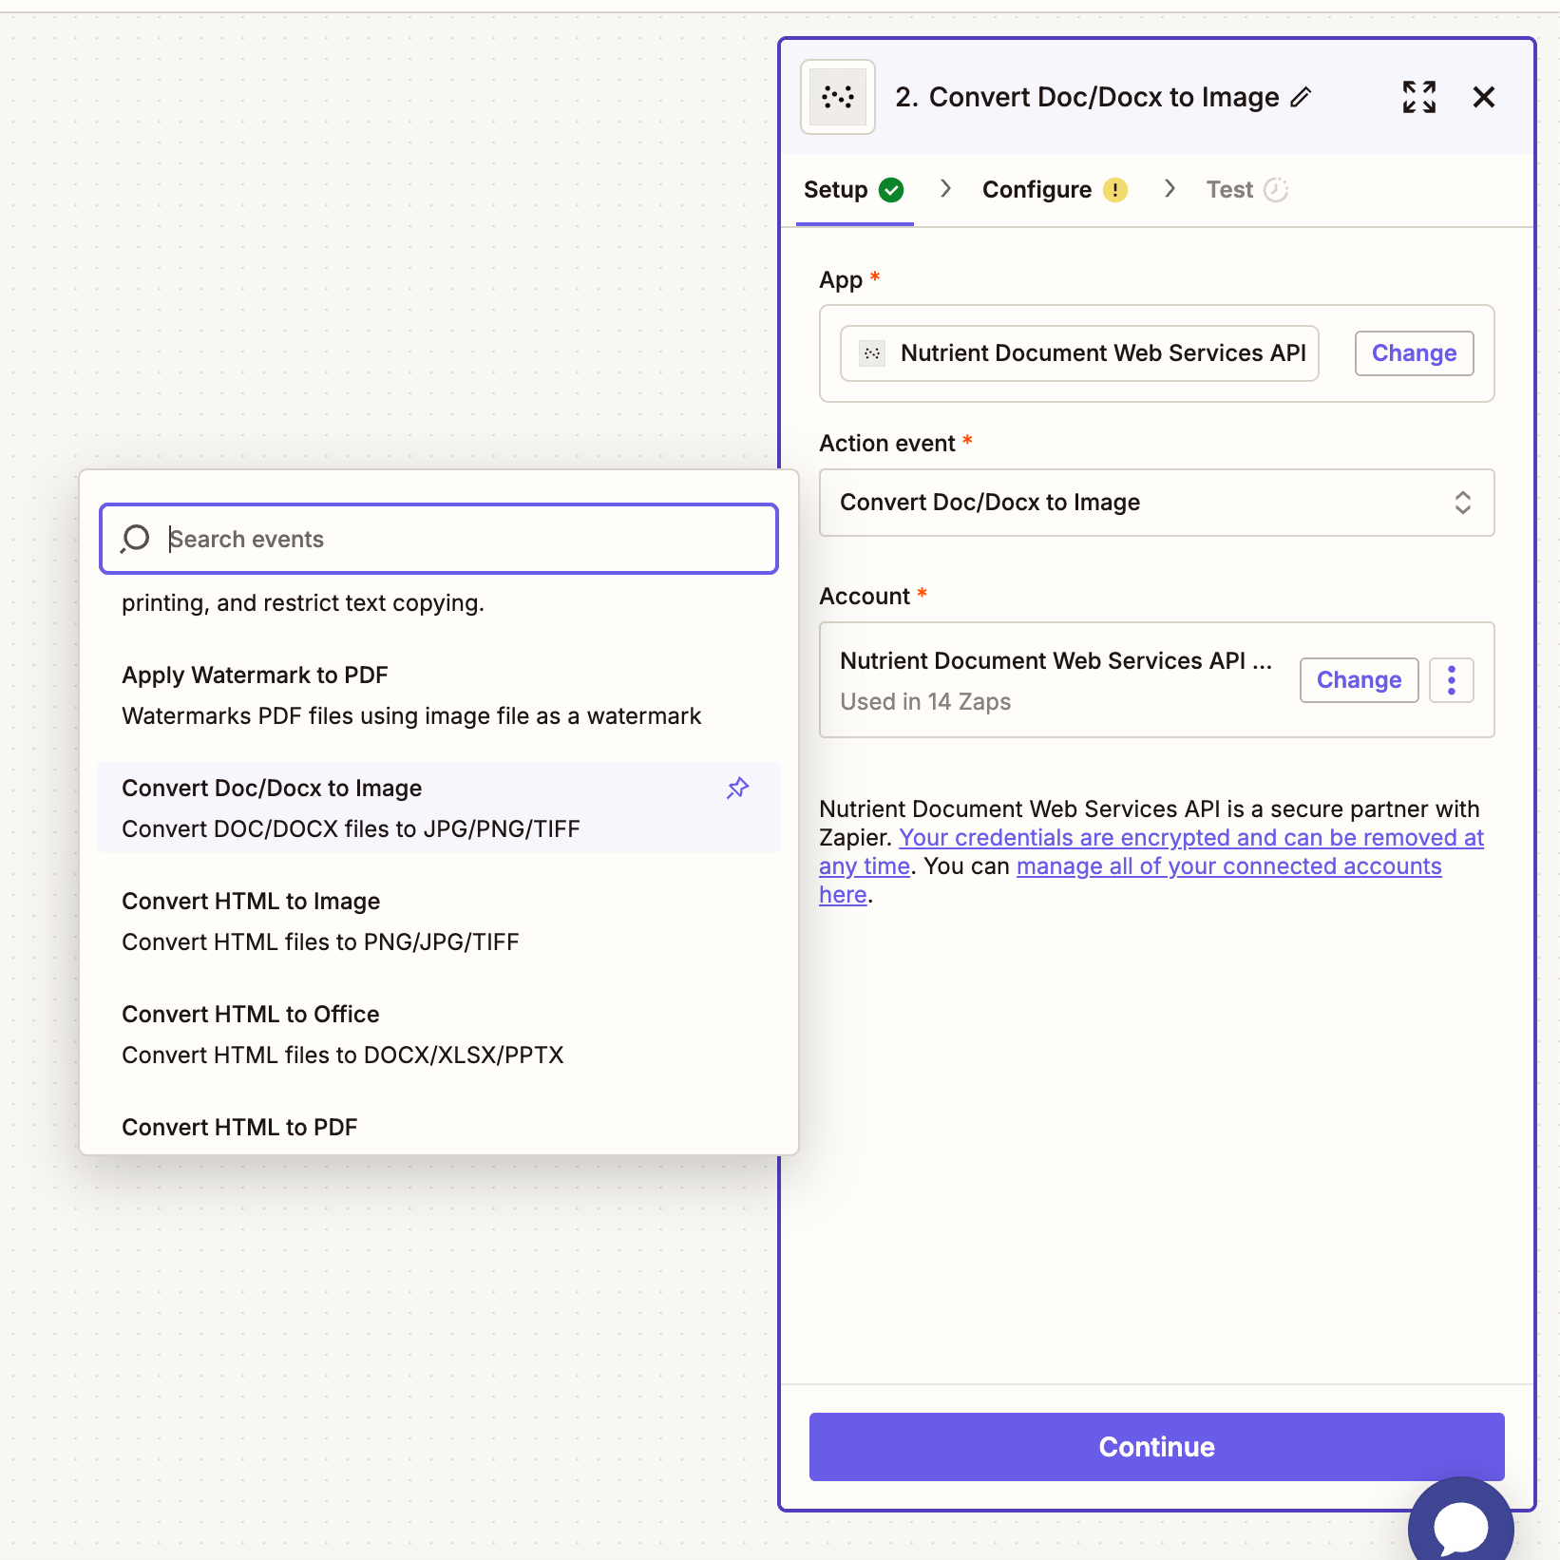Open the Action event dropdown
The height and width of the screenshot is (1560, 1560).
tap(1156, 503)
